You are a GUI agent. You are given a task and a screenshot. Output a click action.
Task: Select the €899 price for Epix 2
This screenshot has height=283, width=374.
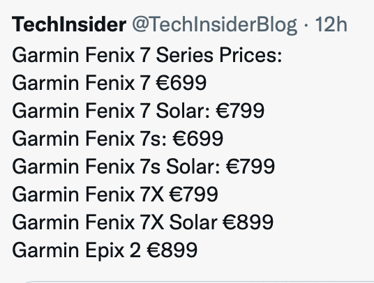(172, 250)
